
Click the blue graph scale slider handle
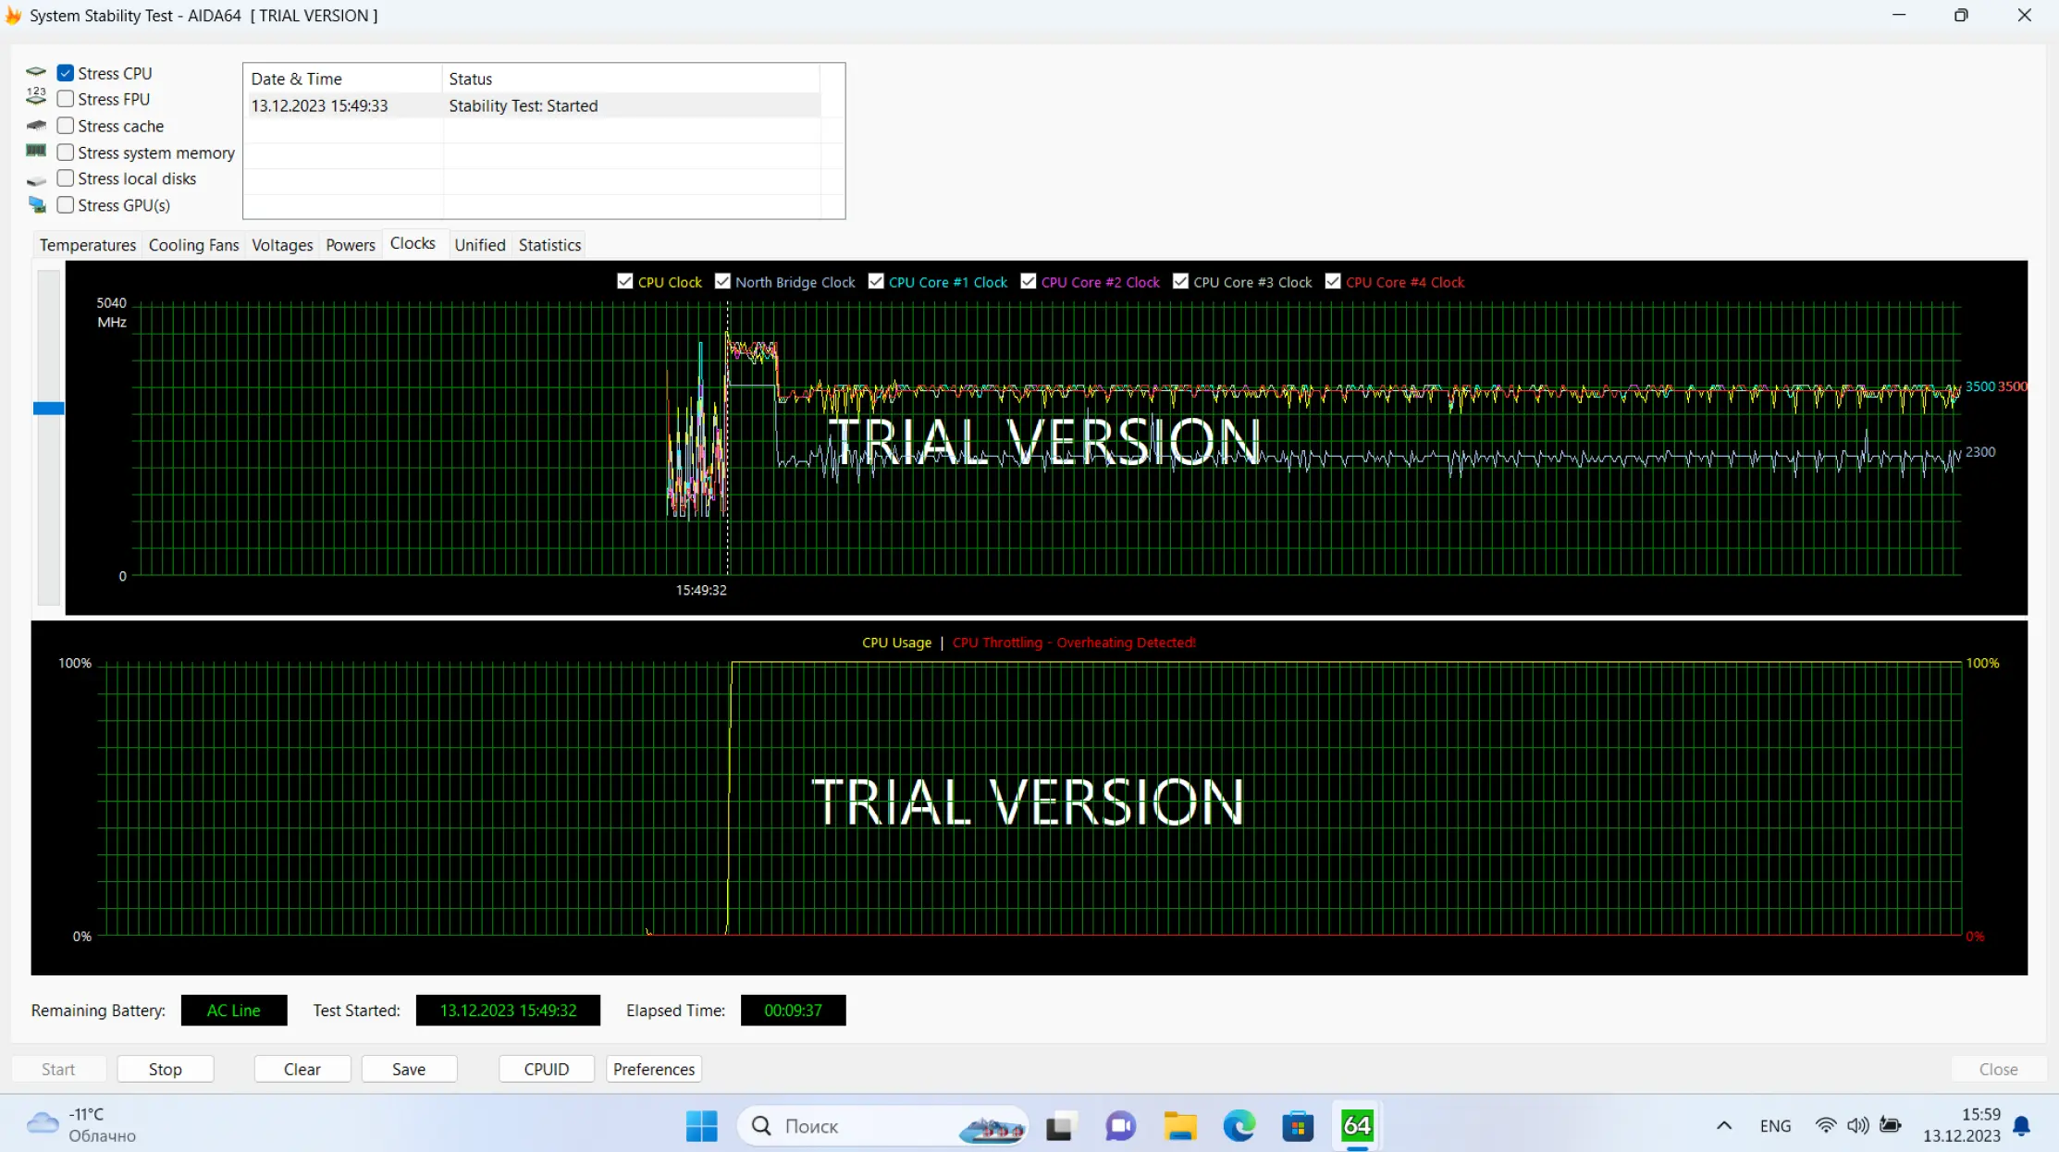[x=48, y=408]
